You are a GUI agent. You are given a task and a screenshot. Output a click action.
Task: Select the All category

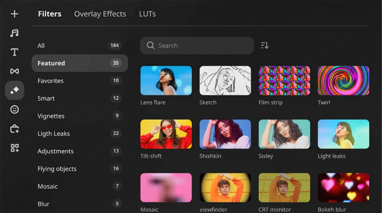coord(80,45)
